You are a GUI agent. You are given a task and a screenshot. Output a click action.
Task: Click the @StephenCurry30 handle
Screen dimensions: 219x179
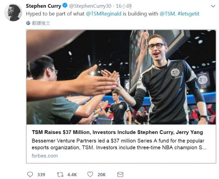pyautogui.click(x=90, y=6)
